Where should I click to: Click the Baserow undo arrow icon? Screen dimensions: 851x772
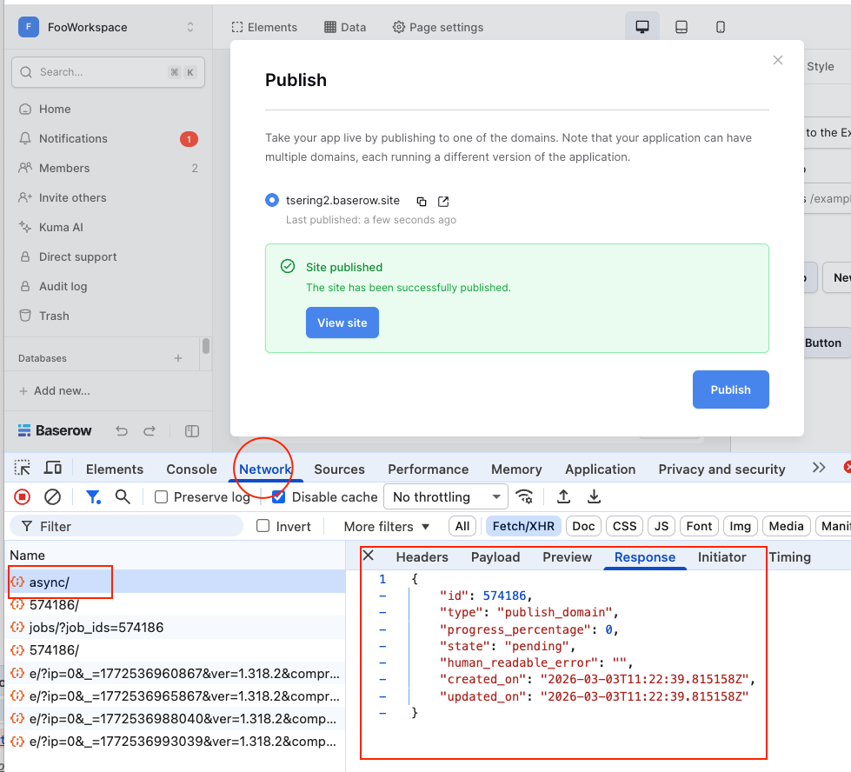(122, 431)
